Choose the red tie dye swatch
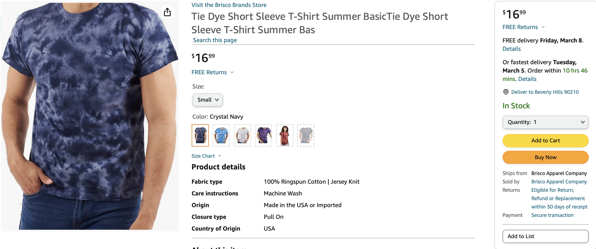The width and height of the screenshot is (596, 249). [285, 135]
